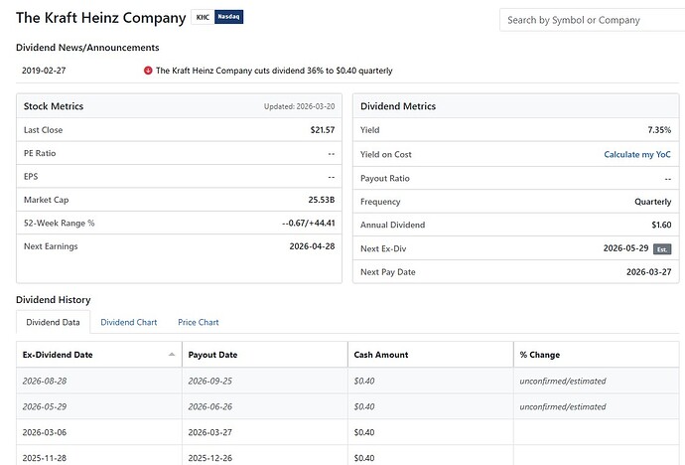
Task: Open the Kraft Heinz dividend cut announcement
Action: [x=273, y=71]
